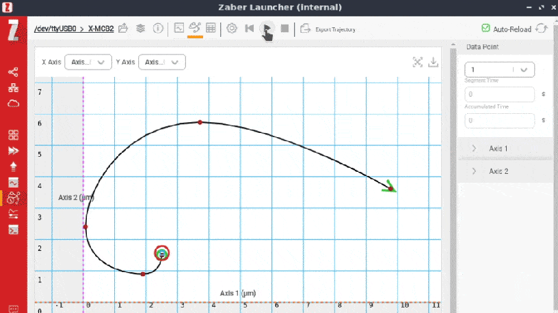Switch to the line chart view tab
558x313 pixels.
pyautogui.click(x=179, y=29)
